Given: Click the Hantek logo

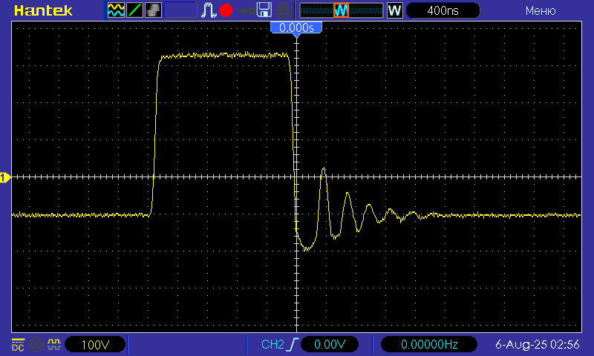Looking at the screenshot, I should coord(43,10).
